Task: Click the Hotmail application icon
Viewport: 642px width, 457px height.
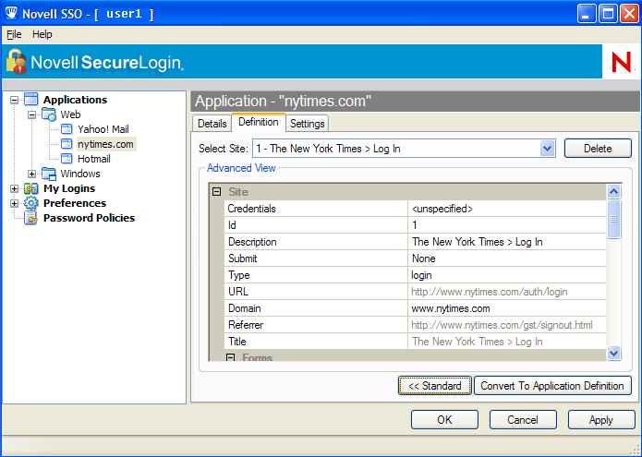Action: pyautogui.click(x=67, y=159)
